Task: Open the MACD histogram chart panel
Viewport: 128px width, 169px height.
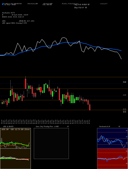Action: click(x=15, y=159)
